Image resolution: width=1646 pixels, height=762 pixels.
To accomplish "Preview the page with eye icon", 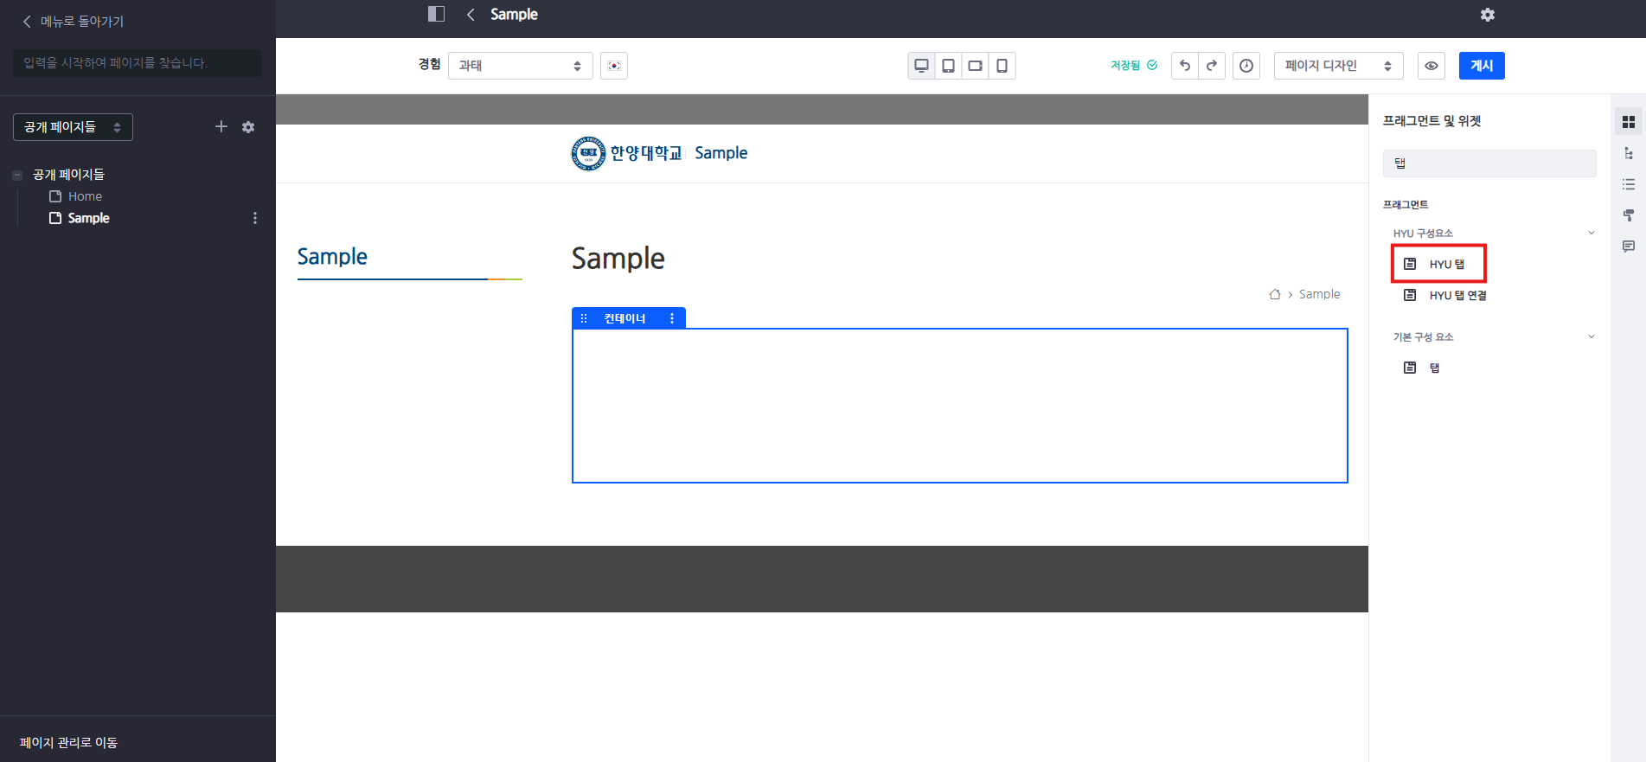I will click(x=1431, y=66).
